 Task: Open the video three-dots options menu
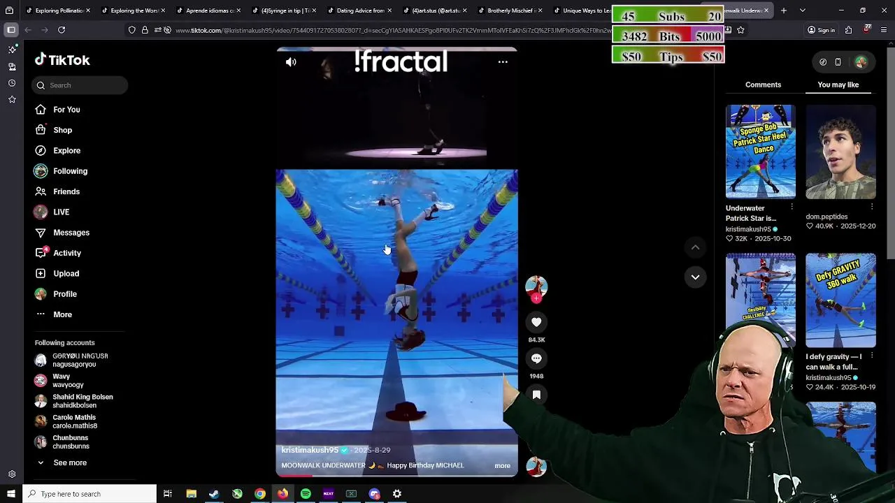click(x=503, y=62)
